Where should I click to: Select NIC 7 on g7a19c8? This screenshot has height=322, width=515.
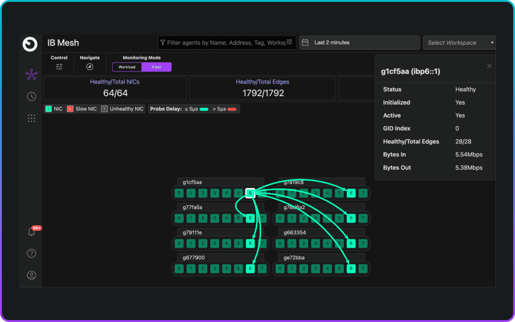point(363,193)
